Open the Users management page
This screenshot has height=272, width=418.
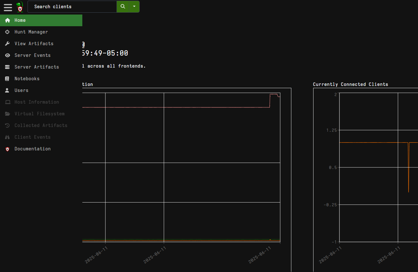coord(22,90)
